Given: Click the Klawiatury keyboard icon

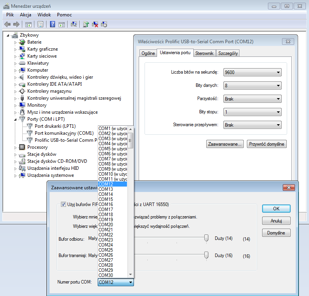Looking at the screenshot, I should coord(22,63).
